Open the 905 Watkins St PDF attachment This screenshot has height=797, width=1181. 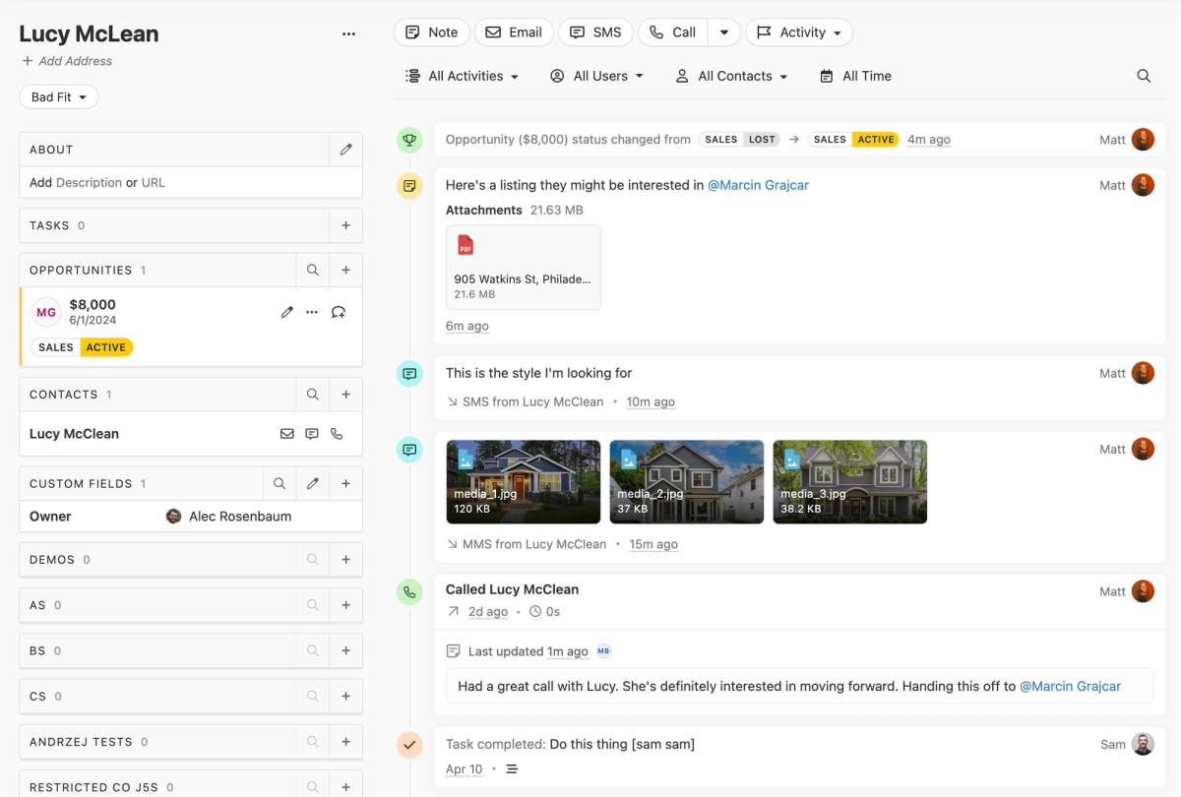[x=524, y=268]
